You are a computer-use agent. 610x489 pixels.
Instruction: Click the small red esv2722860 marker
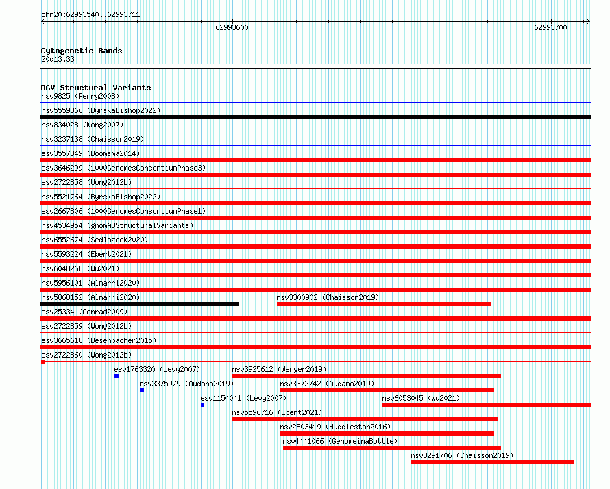[43, 362]
